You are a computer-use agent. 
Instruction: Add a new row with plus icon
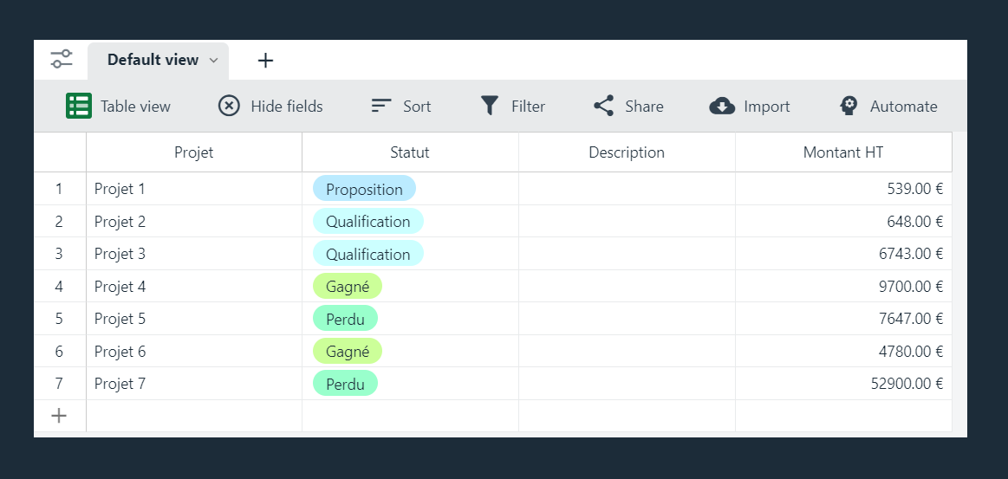click(59, 416)
